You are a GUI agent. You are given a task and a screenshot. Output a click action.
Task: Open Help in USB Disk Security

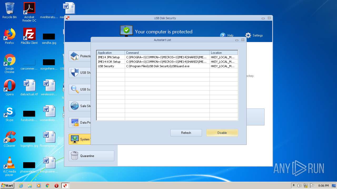coord(227,35)
